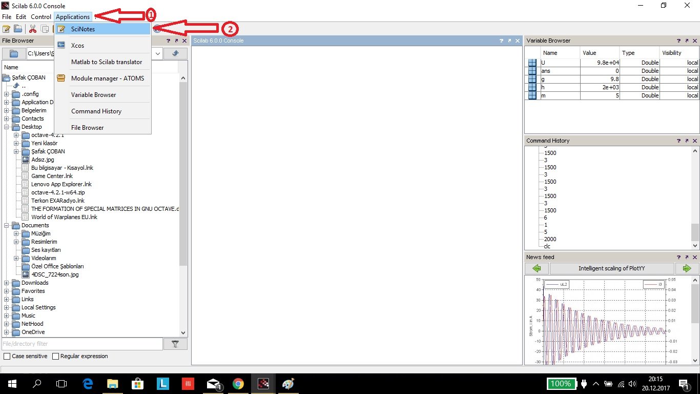Show next news feed item
This screenshot has height=394, width=700.
687,268
